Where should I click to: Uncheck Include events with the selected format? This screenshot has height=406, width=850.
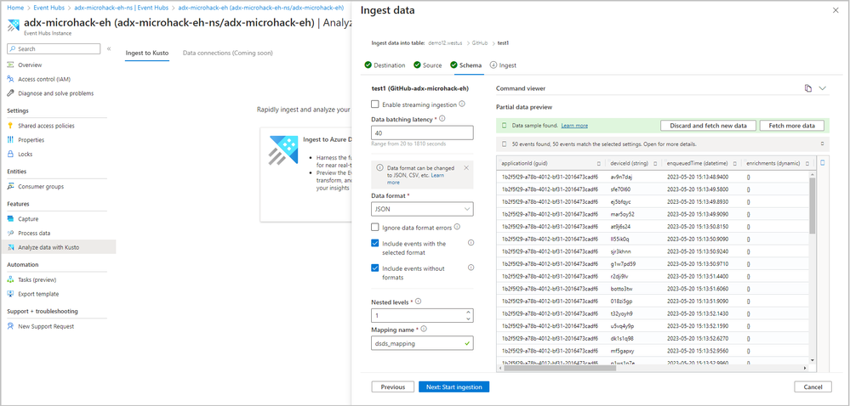tap(375, 244)
